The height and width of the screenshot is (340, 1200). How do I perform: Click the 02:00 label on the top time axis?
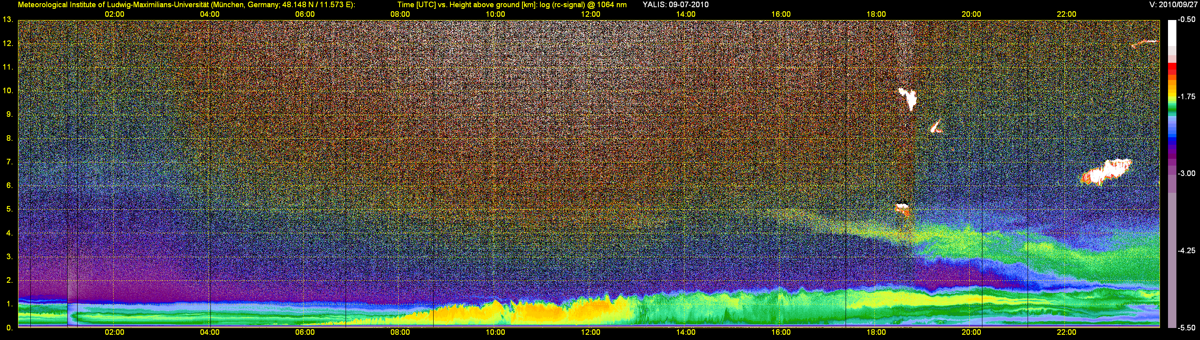(x=114, y=14)
